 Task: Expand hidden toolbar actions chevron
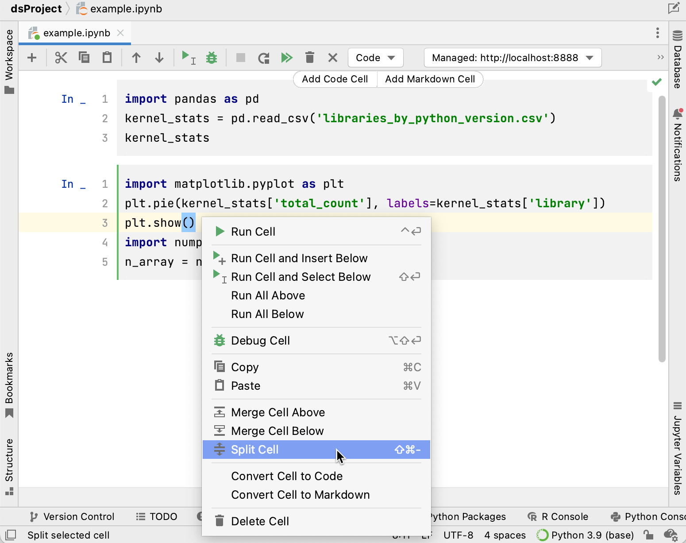(x=660, y=57)
